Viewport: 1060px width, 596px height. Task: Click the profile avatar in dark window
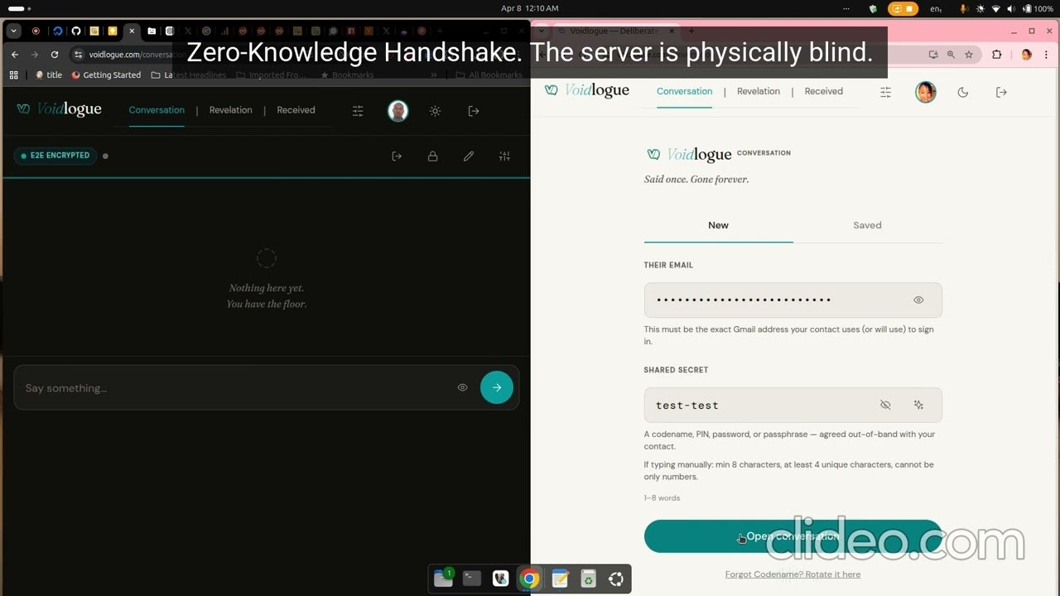pos(397,111)
